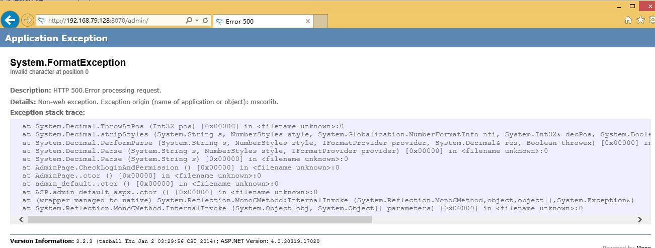Click the site favicon beside the URL

pyautogui.click(x=42, y=21)
